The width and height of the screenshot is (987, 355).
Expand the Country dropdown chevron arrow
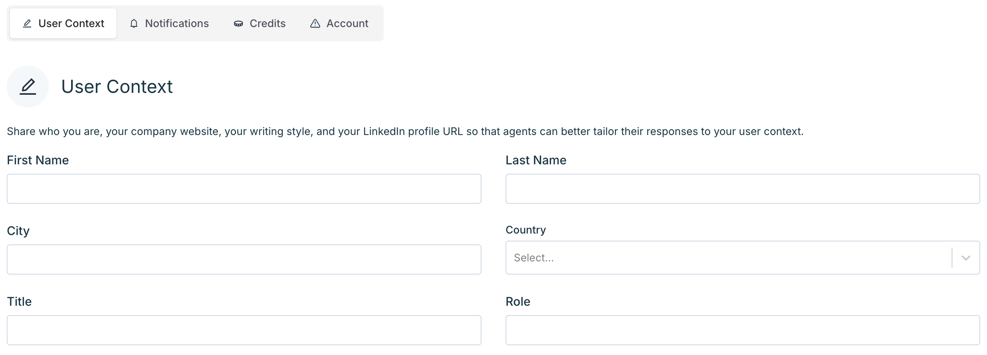pos(966,258)
